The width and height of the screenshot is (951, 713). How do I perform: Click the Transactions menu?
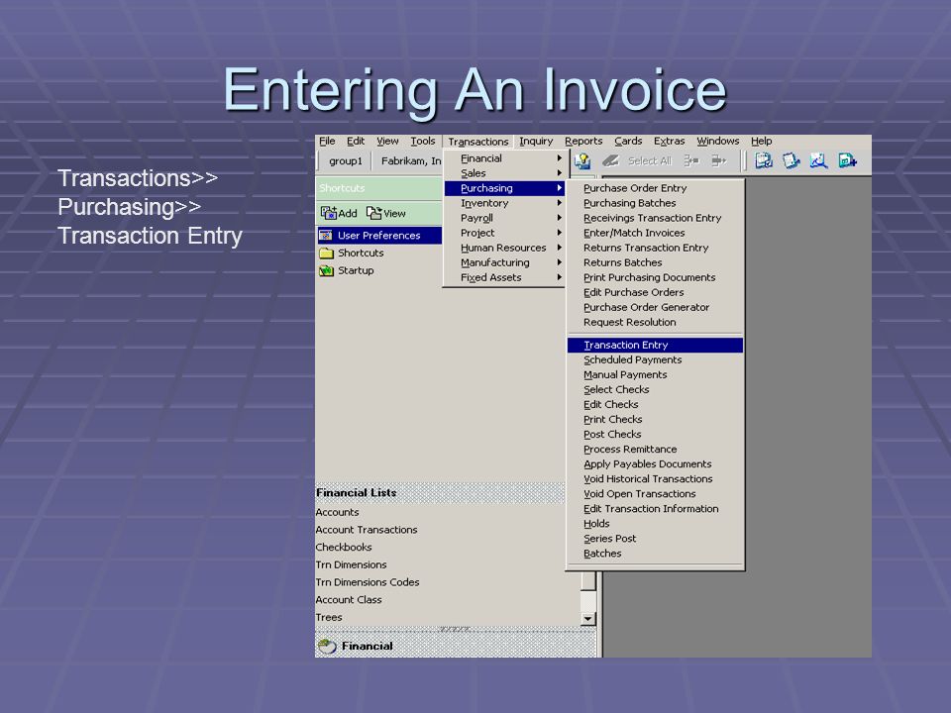(x=477, y=142)
